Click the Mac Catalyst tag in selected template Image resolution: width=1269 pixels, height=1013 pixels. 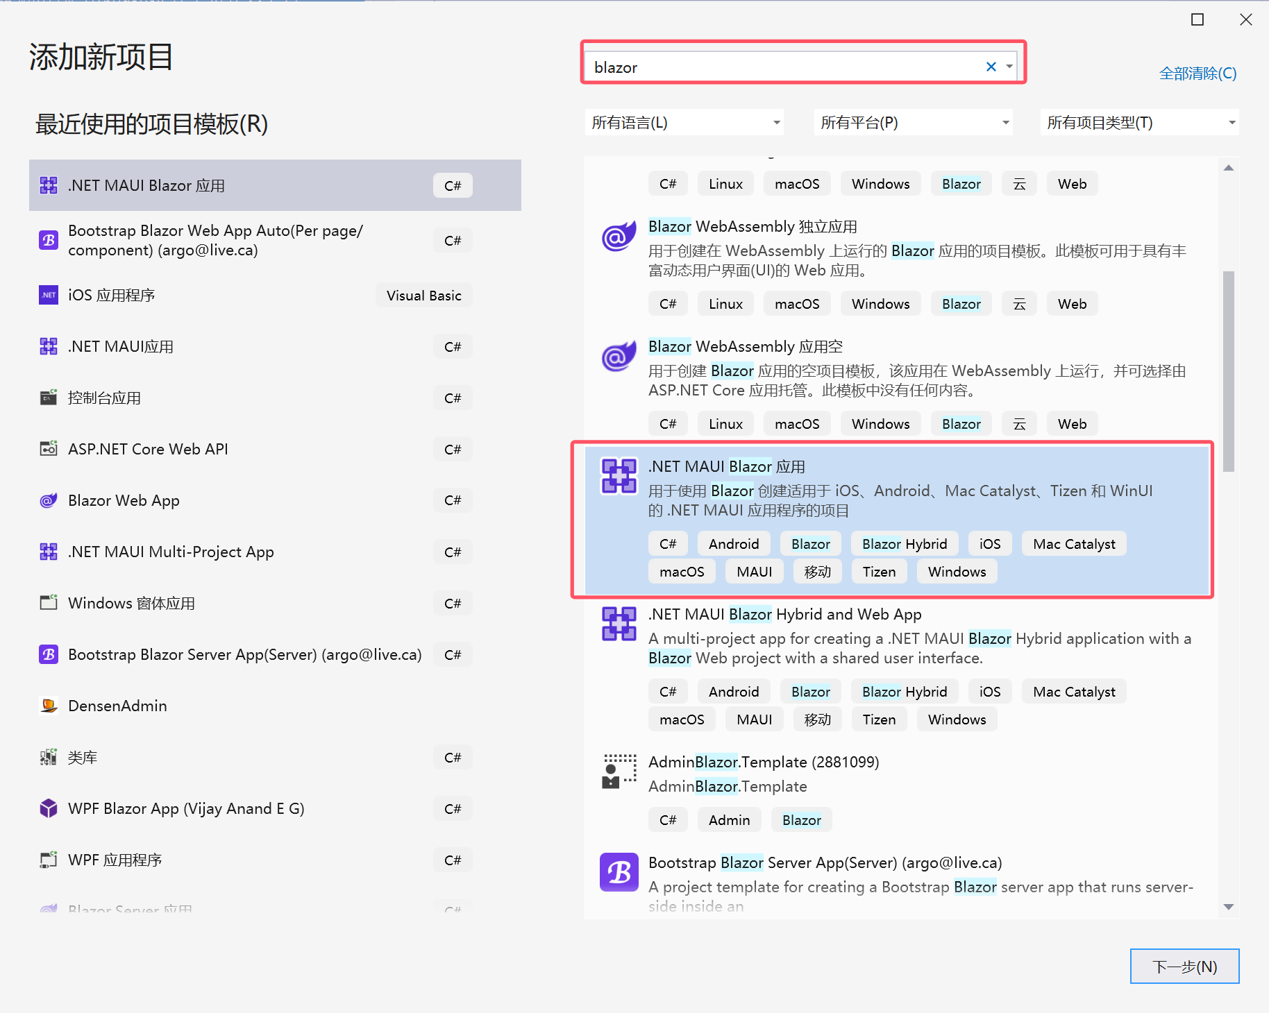point(1074,544)
